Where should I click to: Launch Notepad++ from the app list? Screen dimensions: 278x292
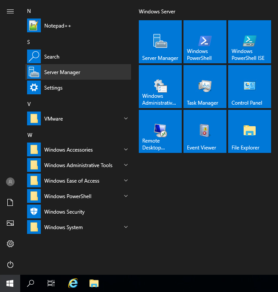click(78, 25)
